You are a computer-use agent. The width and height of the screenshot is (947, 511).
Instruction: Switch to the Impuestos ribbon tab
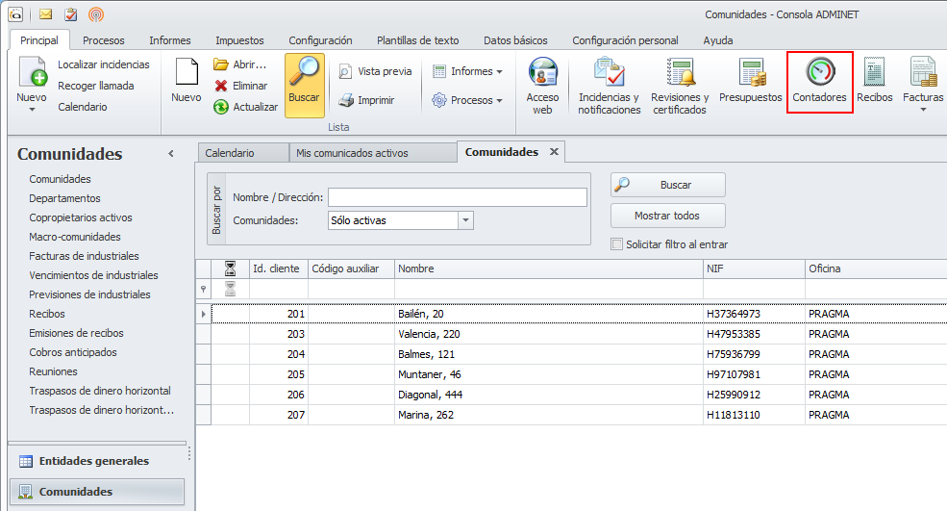point(239,40)
